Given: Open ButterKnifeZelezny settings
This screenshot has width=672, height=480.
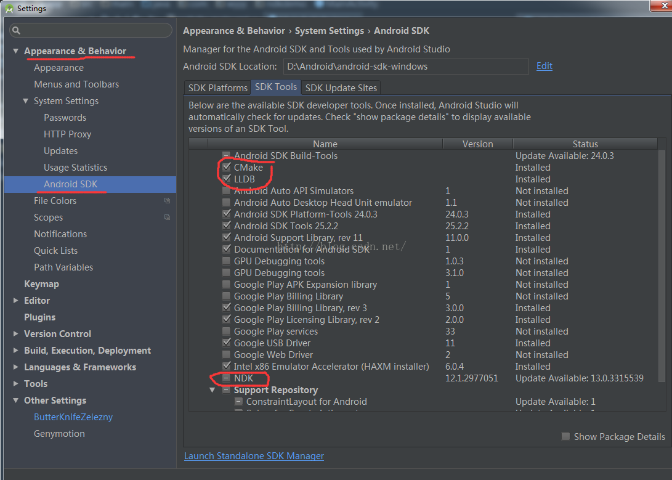Looking at the screenshot, I should (73, 417).
